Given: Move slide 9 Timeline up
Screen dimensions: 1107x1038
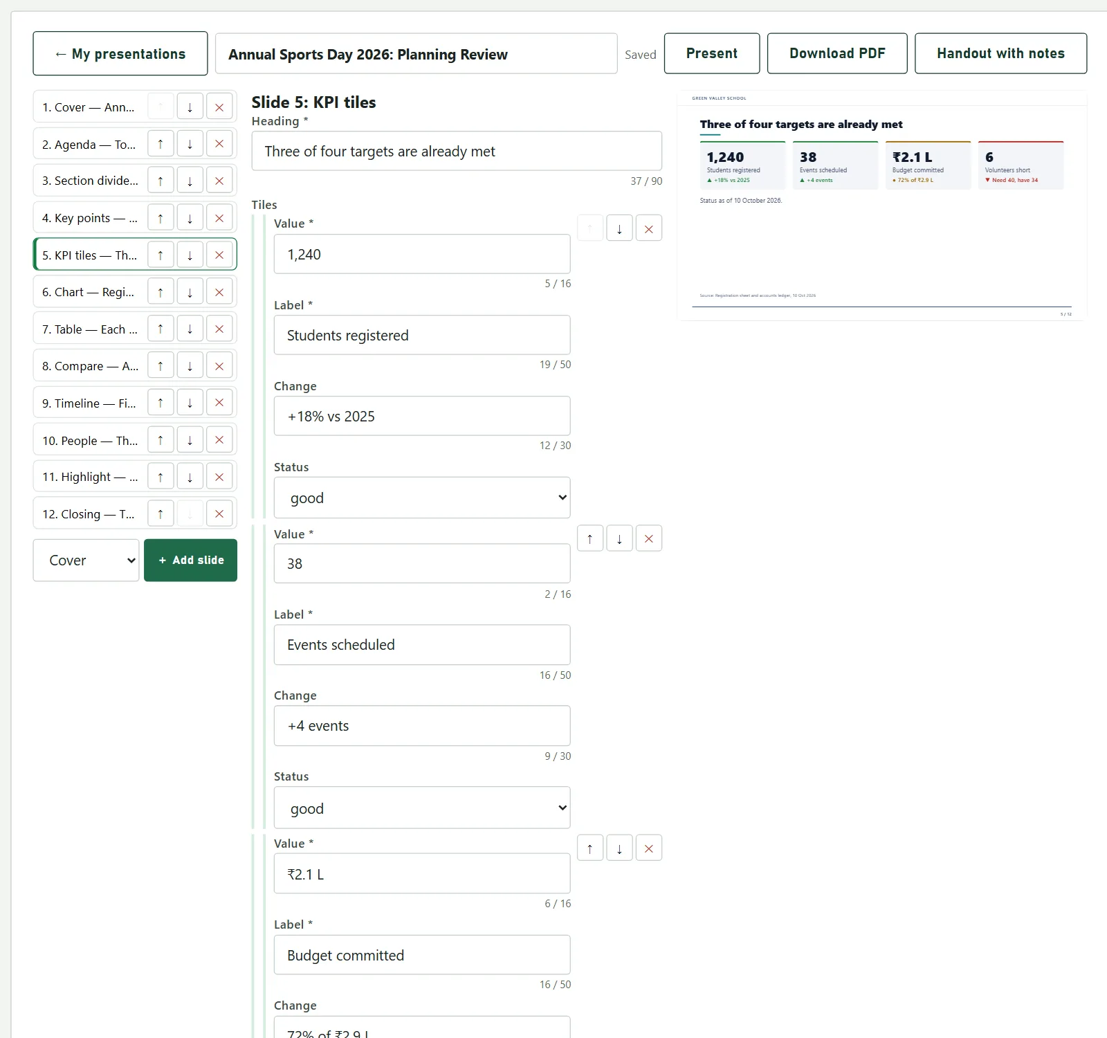Looking at the screenshot, I should tap(161, 403).
